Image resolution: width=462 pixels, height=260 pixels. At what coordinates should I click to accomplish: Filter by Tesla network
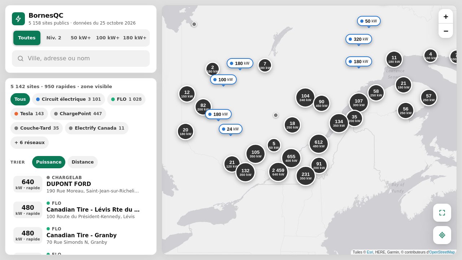29,114
